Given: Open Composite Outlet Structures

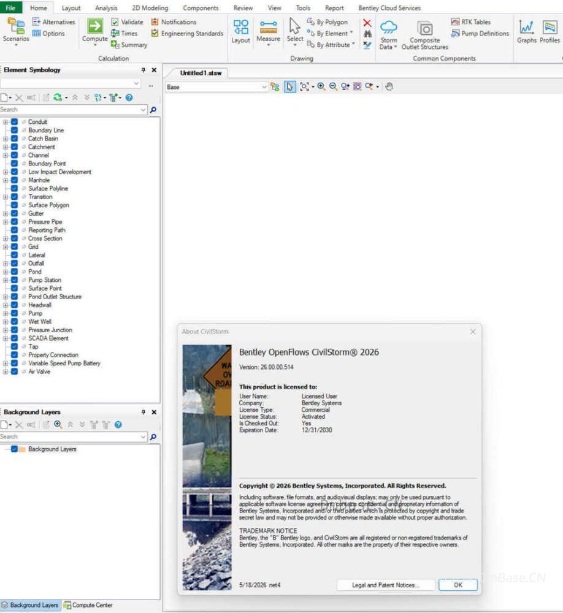Looking at the screenshot, I should click(425, 35).
